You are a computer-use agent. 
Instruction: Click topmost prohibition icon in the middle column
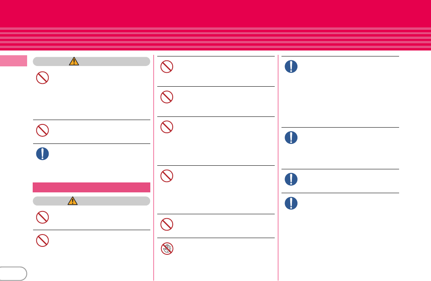[167, 66]
